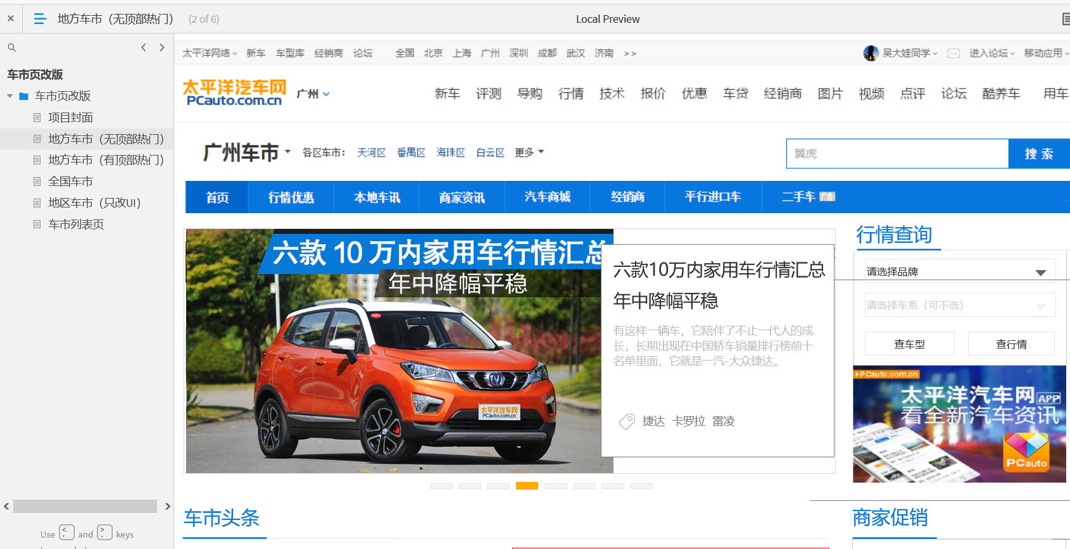The width and height of the screenshot is (1070, 549).
Task: Select 地方车市 (无顶部热门) page
Action: [106, 139]
